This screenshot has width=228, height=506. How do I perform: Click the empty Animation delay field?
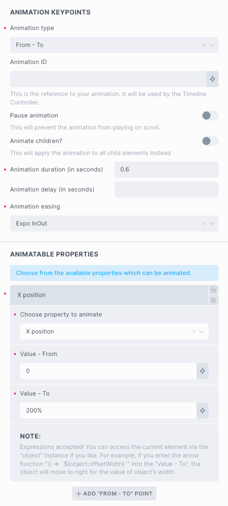pos(166,189)
